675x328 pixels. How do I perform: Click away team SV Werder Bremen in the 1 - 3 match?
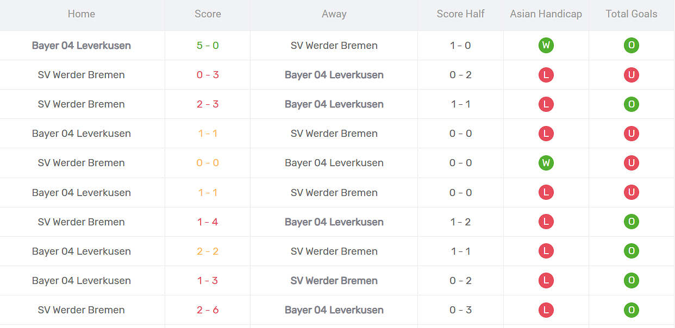334,281
